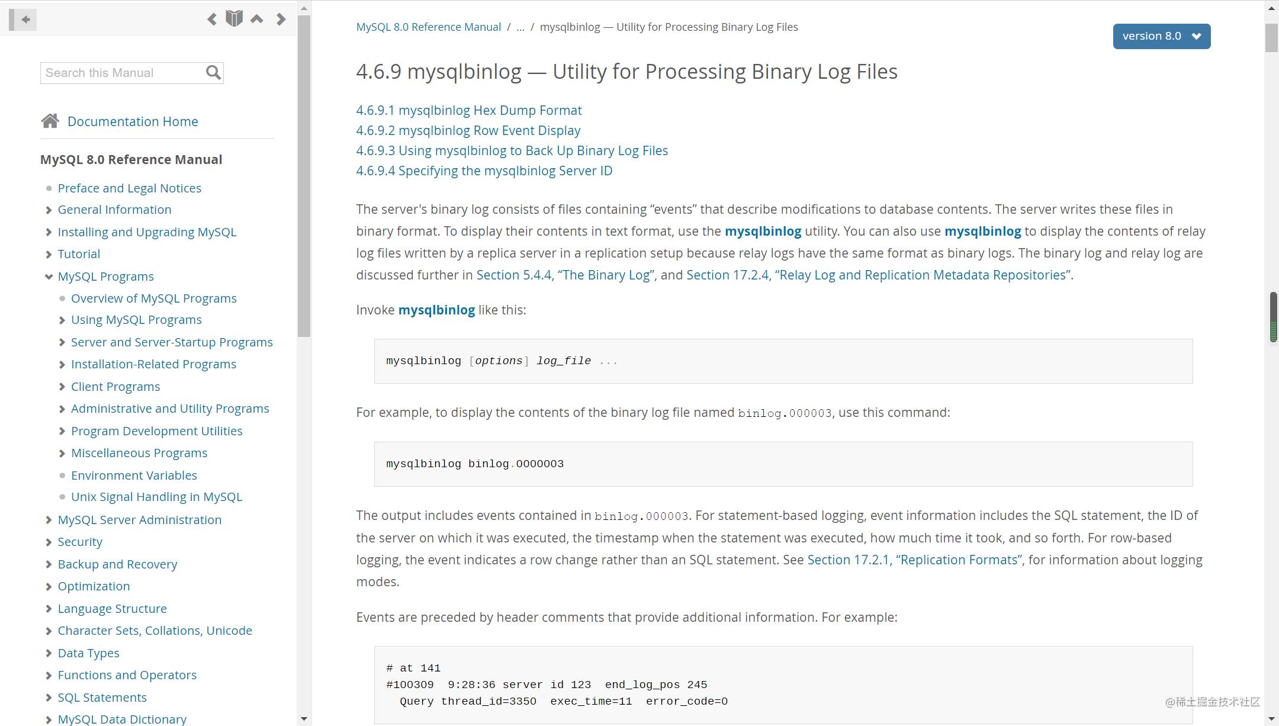This screenshot has width=1279, height=726.
Task: Click the search magnifier icon
Action: (x=213, y=73)
